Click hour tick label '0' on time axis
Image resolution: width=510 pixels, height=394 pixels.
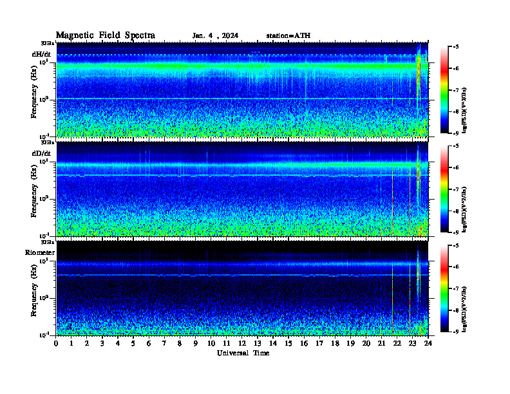coord(57,343)
